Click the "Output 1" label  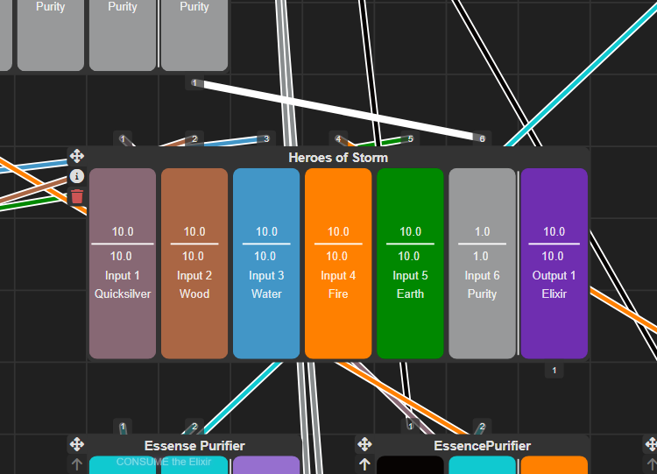pyautogui.click(x=554, y=275)
